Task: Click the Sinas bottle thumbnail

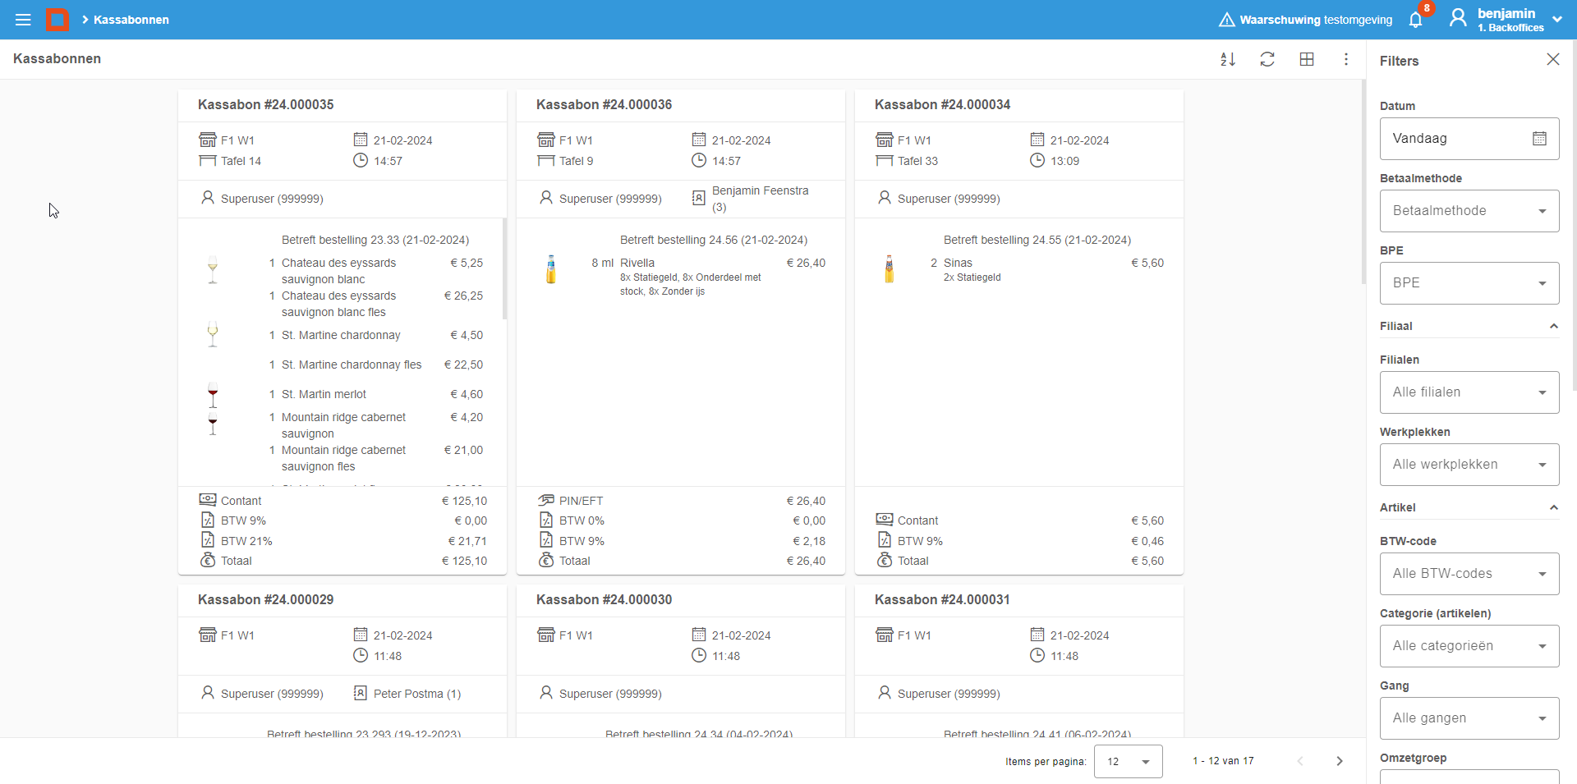Action: (890, 269)
